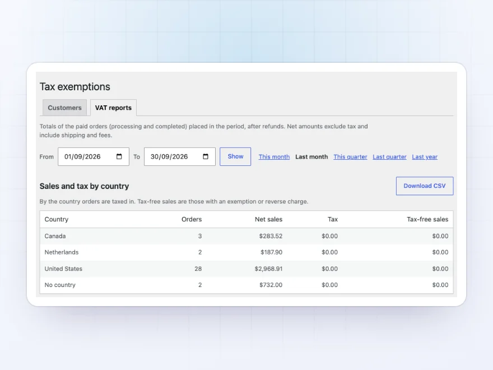Viewport: 493px width, 370px height.
Task: Choose the Last quarter link
Action: (x=389, y=156)
